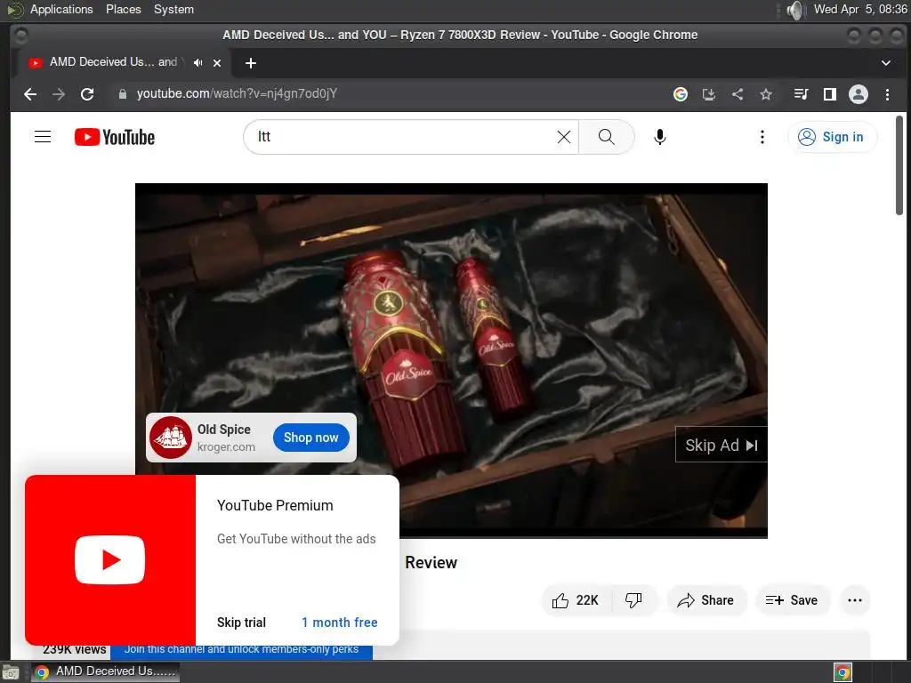Viewport: 911px width, 683px height.
Task: Open the Places menu
Action: tap(123, 9)
